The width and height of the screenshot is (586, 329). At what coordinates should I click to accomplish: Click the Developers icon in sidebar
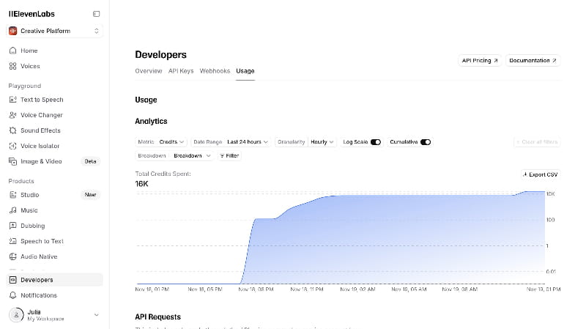pos(12,280)
